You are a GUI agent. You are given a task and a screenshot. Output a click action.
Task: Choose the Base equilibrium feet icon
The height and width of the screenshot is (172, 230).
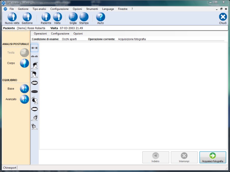point(24,89)
